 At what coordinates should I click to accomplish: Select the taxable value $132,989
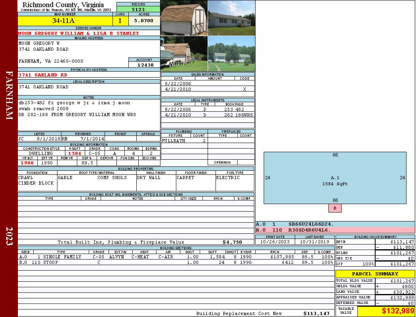(386, 311)
